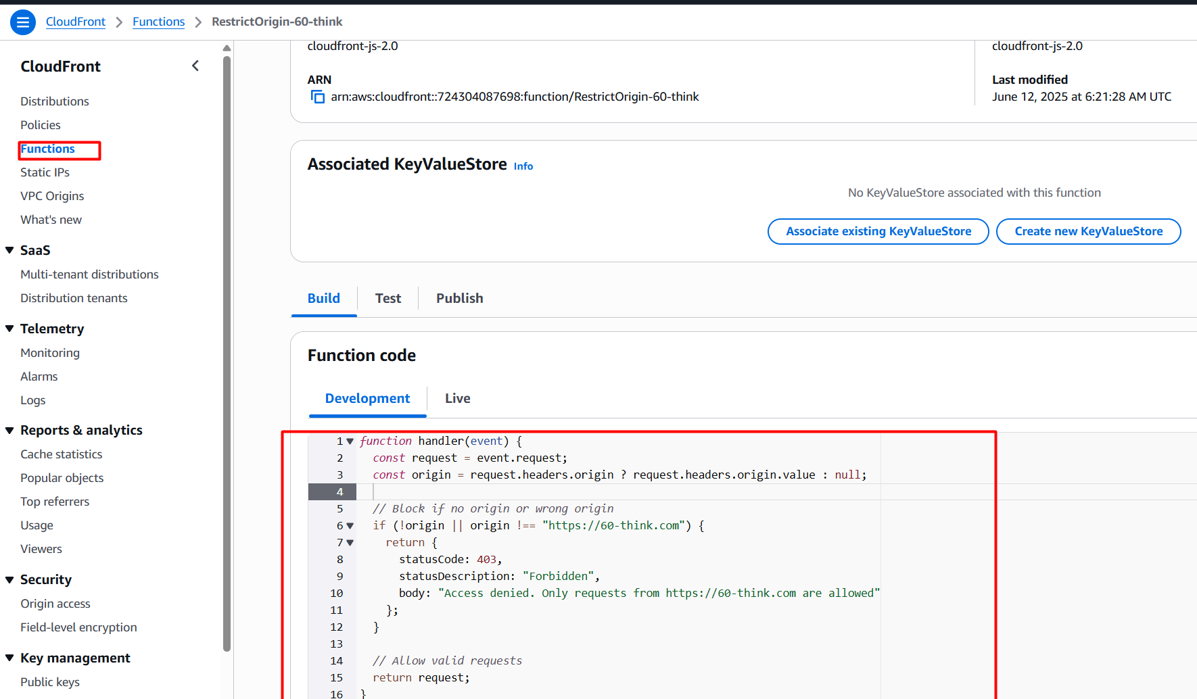Click the sidebar scroll up arrow
Screen dimensions: 1197x699
click(227, 48)
